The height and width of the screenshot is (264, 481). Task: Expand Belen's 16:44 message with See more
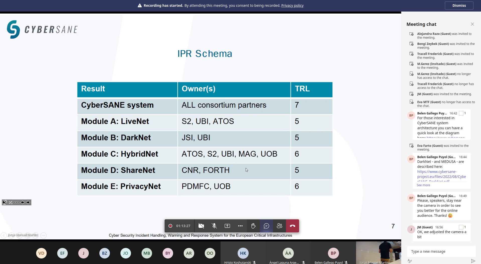click(423, 185)
